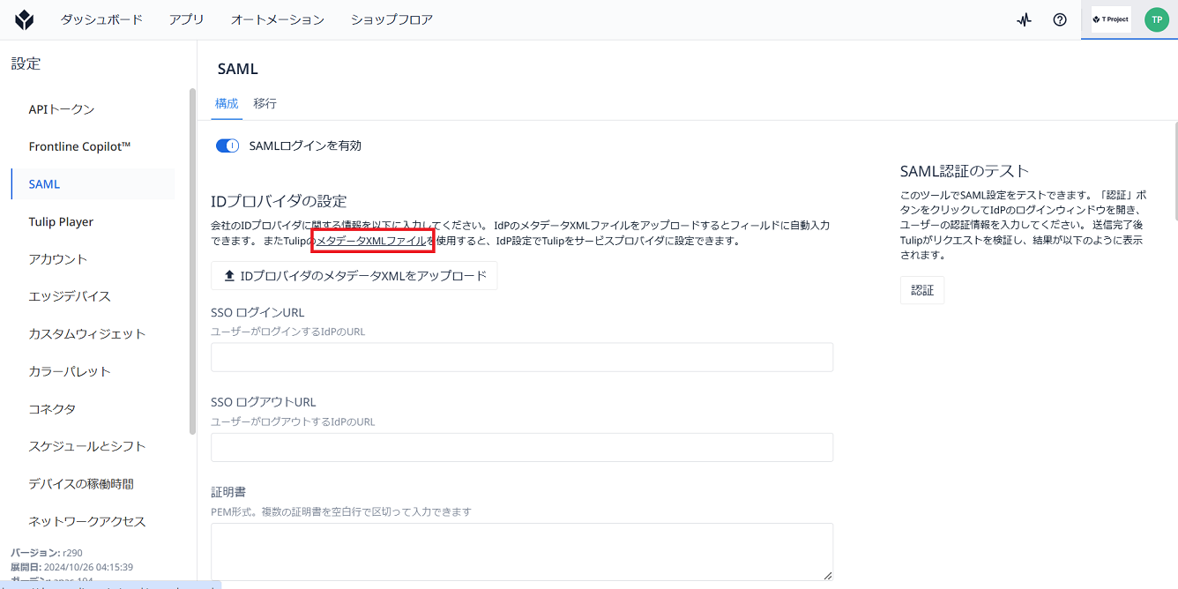
Task: Select カラーパレット in settings sidebar
Action: tap(93, 371)
